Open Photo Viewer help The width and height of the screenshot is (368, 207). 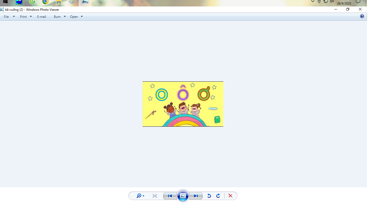click(x=362, y=16)
